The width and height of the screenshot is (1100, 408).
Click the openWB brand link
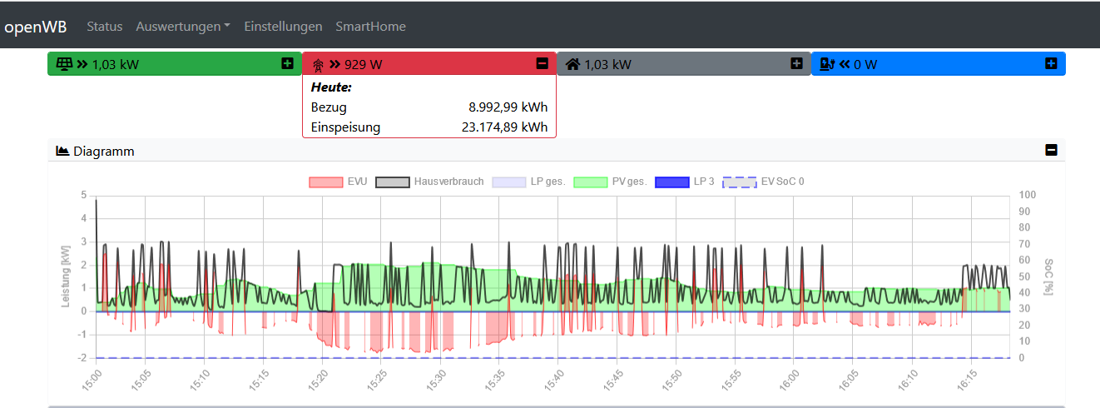click(x=36, y=27)
